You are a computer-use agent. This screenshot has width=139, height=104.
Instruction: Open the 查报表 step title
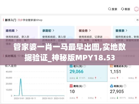point(120,31)
